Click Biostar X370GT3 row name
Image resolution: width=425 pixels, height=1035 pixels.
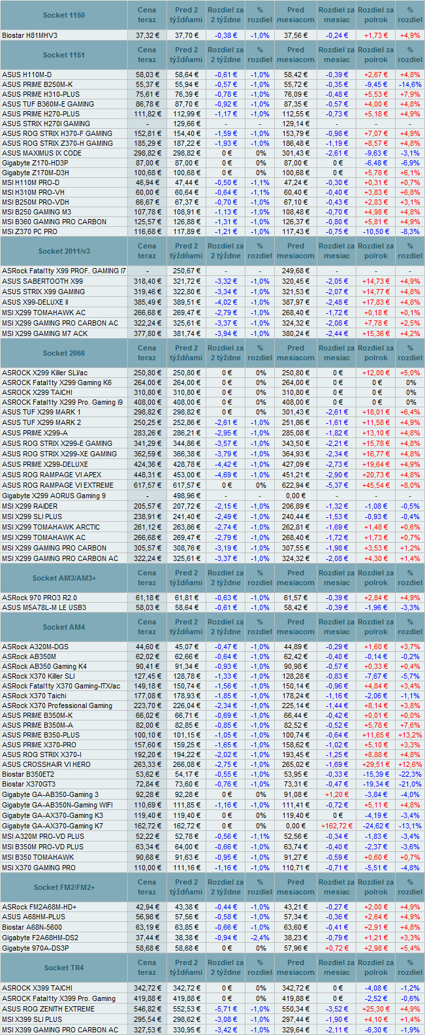(29, 784)
